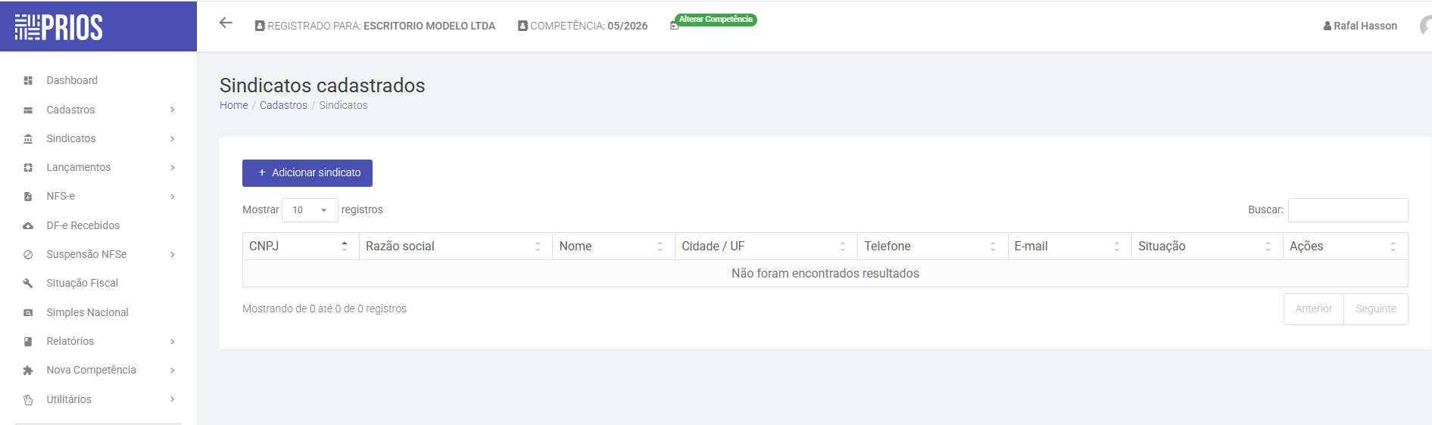Expand the Cadastros submenu chevron

(x=173, y=110)
